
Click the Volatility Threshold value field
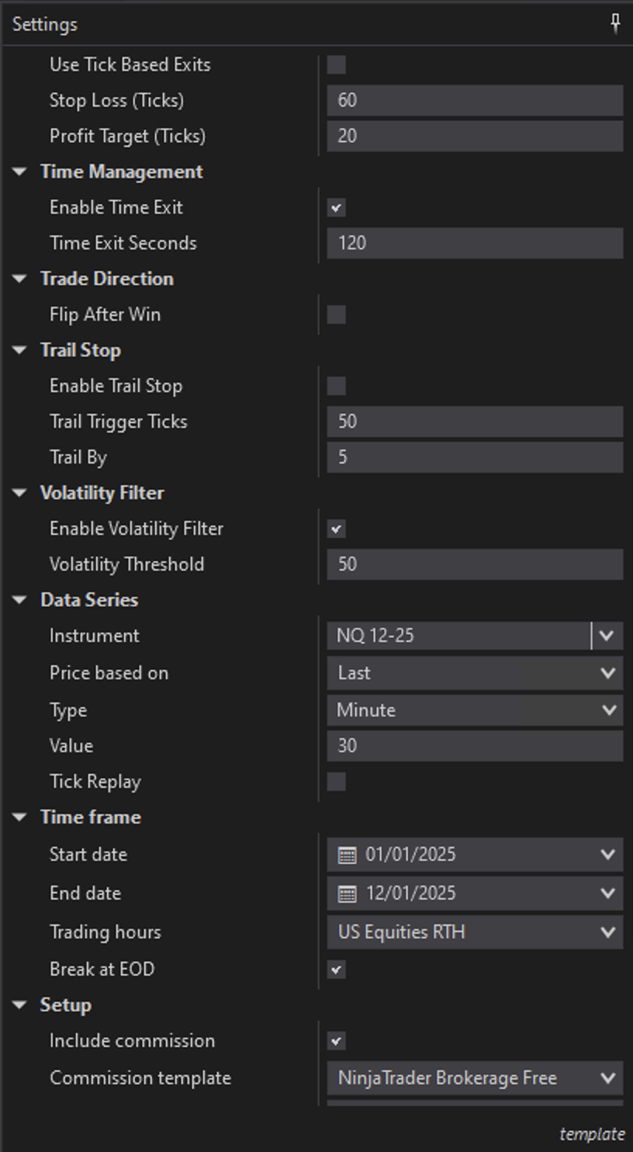coord(475,564)
